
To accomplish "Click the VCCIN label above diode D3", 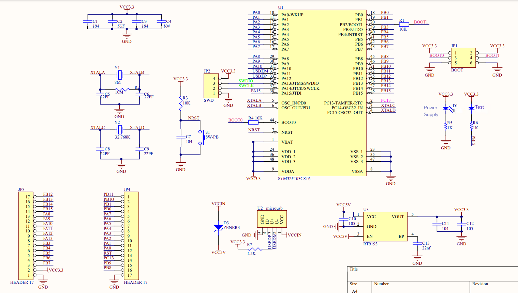I will (218, 204).
